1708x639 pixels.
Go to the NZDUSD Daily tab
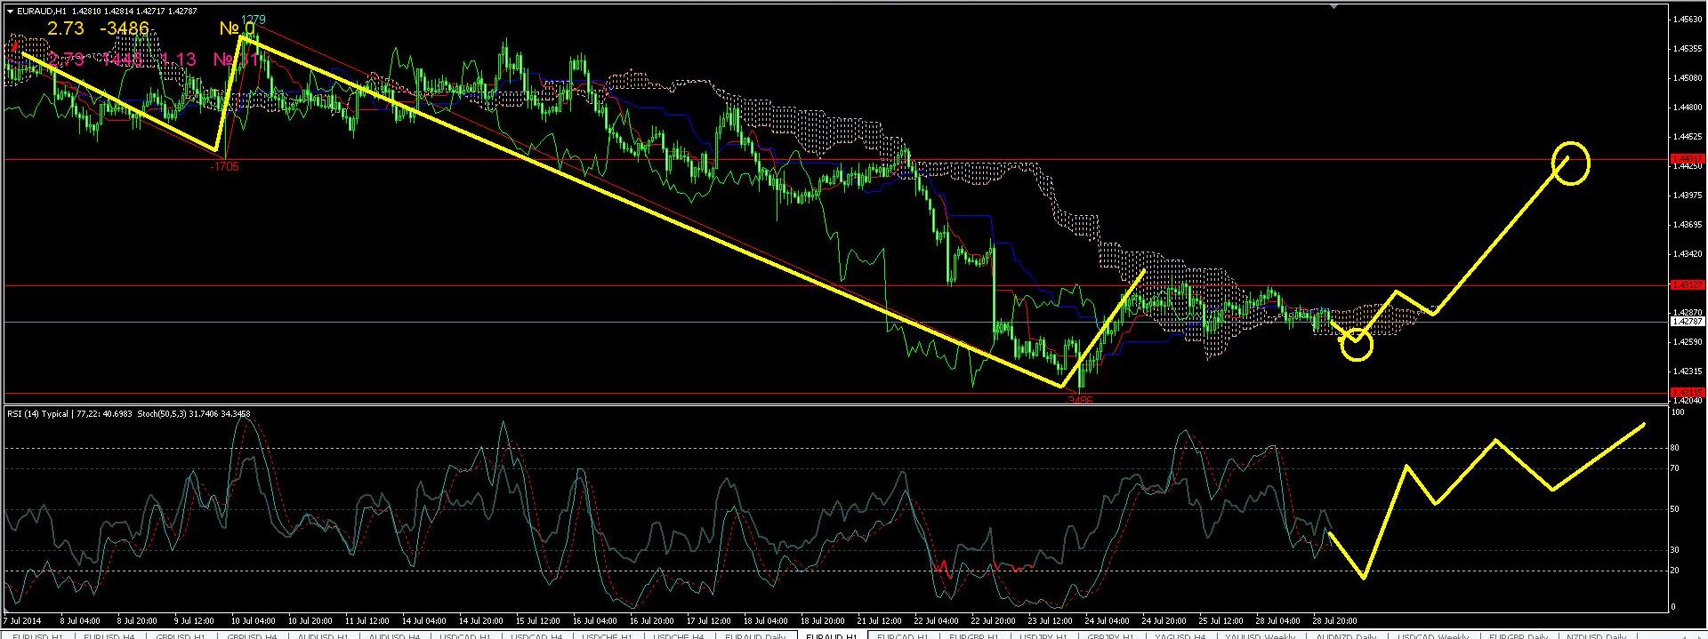tap(1595, 635)
